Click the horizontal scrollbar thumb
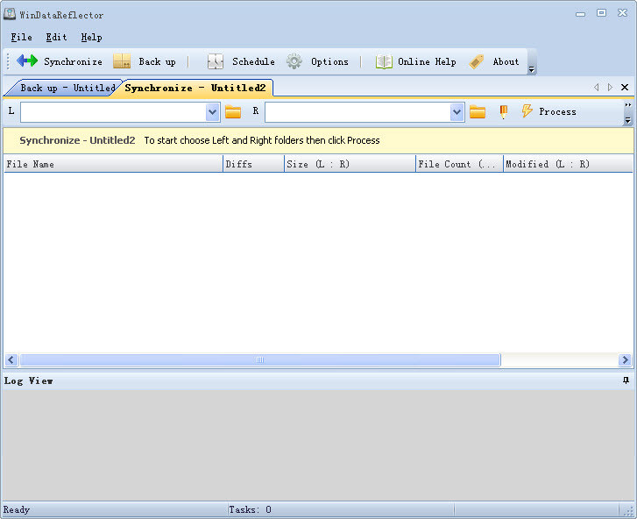Viewport: 637px width, 519px height. click(259, 360)
